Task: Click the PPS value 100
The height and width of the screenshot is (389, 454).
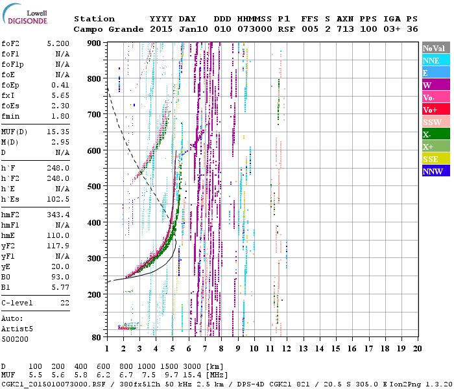Action: click(x=368, y=29)
